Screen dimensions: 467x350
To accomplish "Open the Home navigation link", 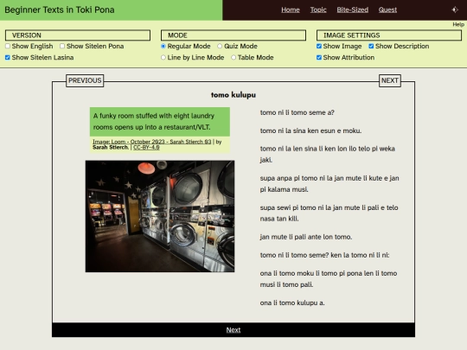I will click(291, 10).
